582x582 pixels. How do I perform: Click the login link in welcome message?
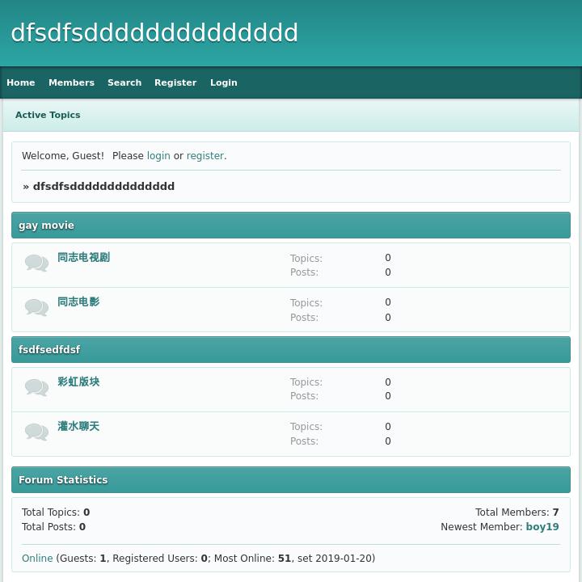[x=158, y=156]
